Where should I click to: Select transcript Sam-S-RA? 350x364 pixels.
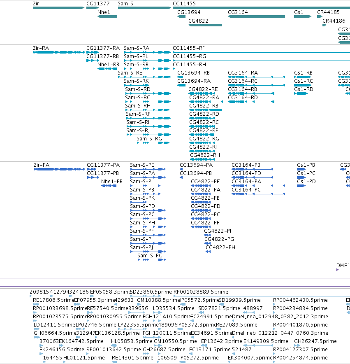point(137,48)
